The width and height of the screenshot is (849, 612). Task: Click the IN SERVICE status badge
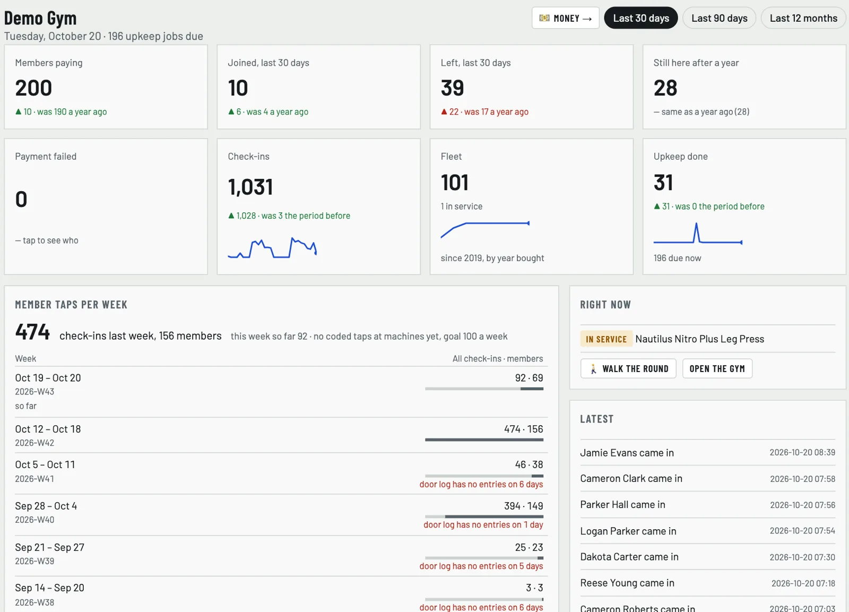pyautogui.click(x=606, y=339)
